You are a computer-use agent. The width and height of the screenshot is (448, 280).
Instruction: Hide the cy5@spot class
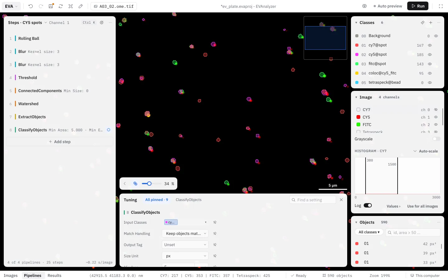(x=430, y=54)
